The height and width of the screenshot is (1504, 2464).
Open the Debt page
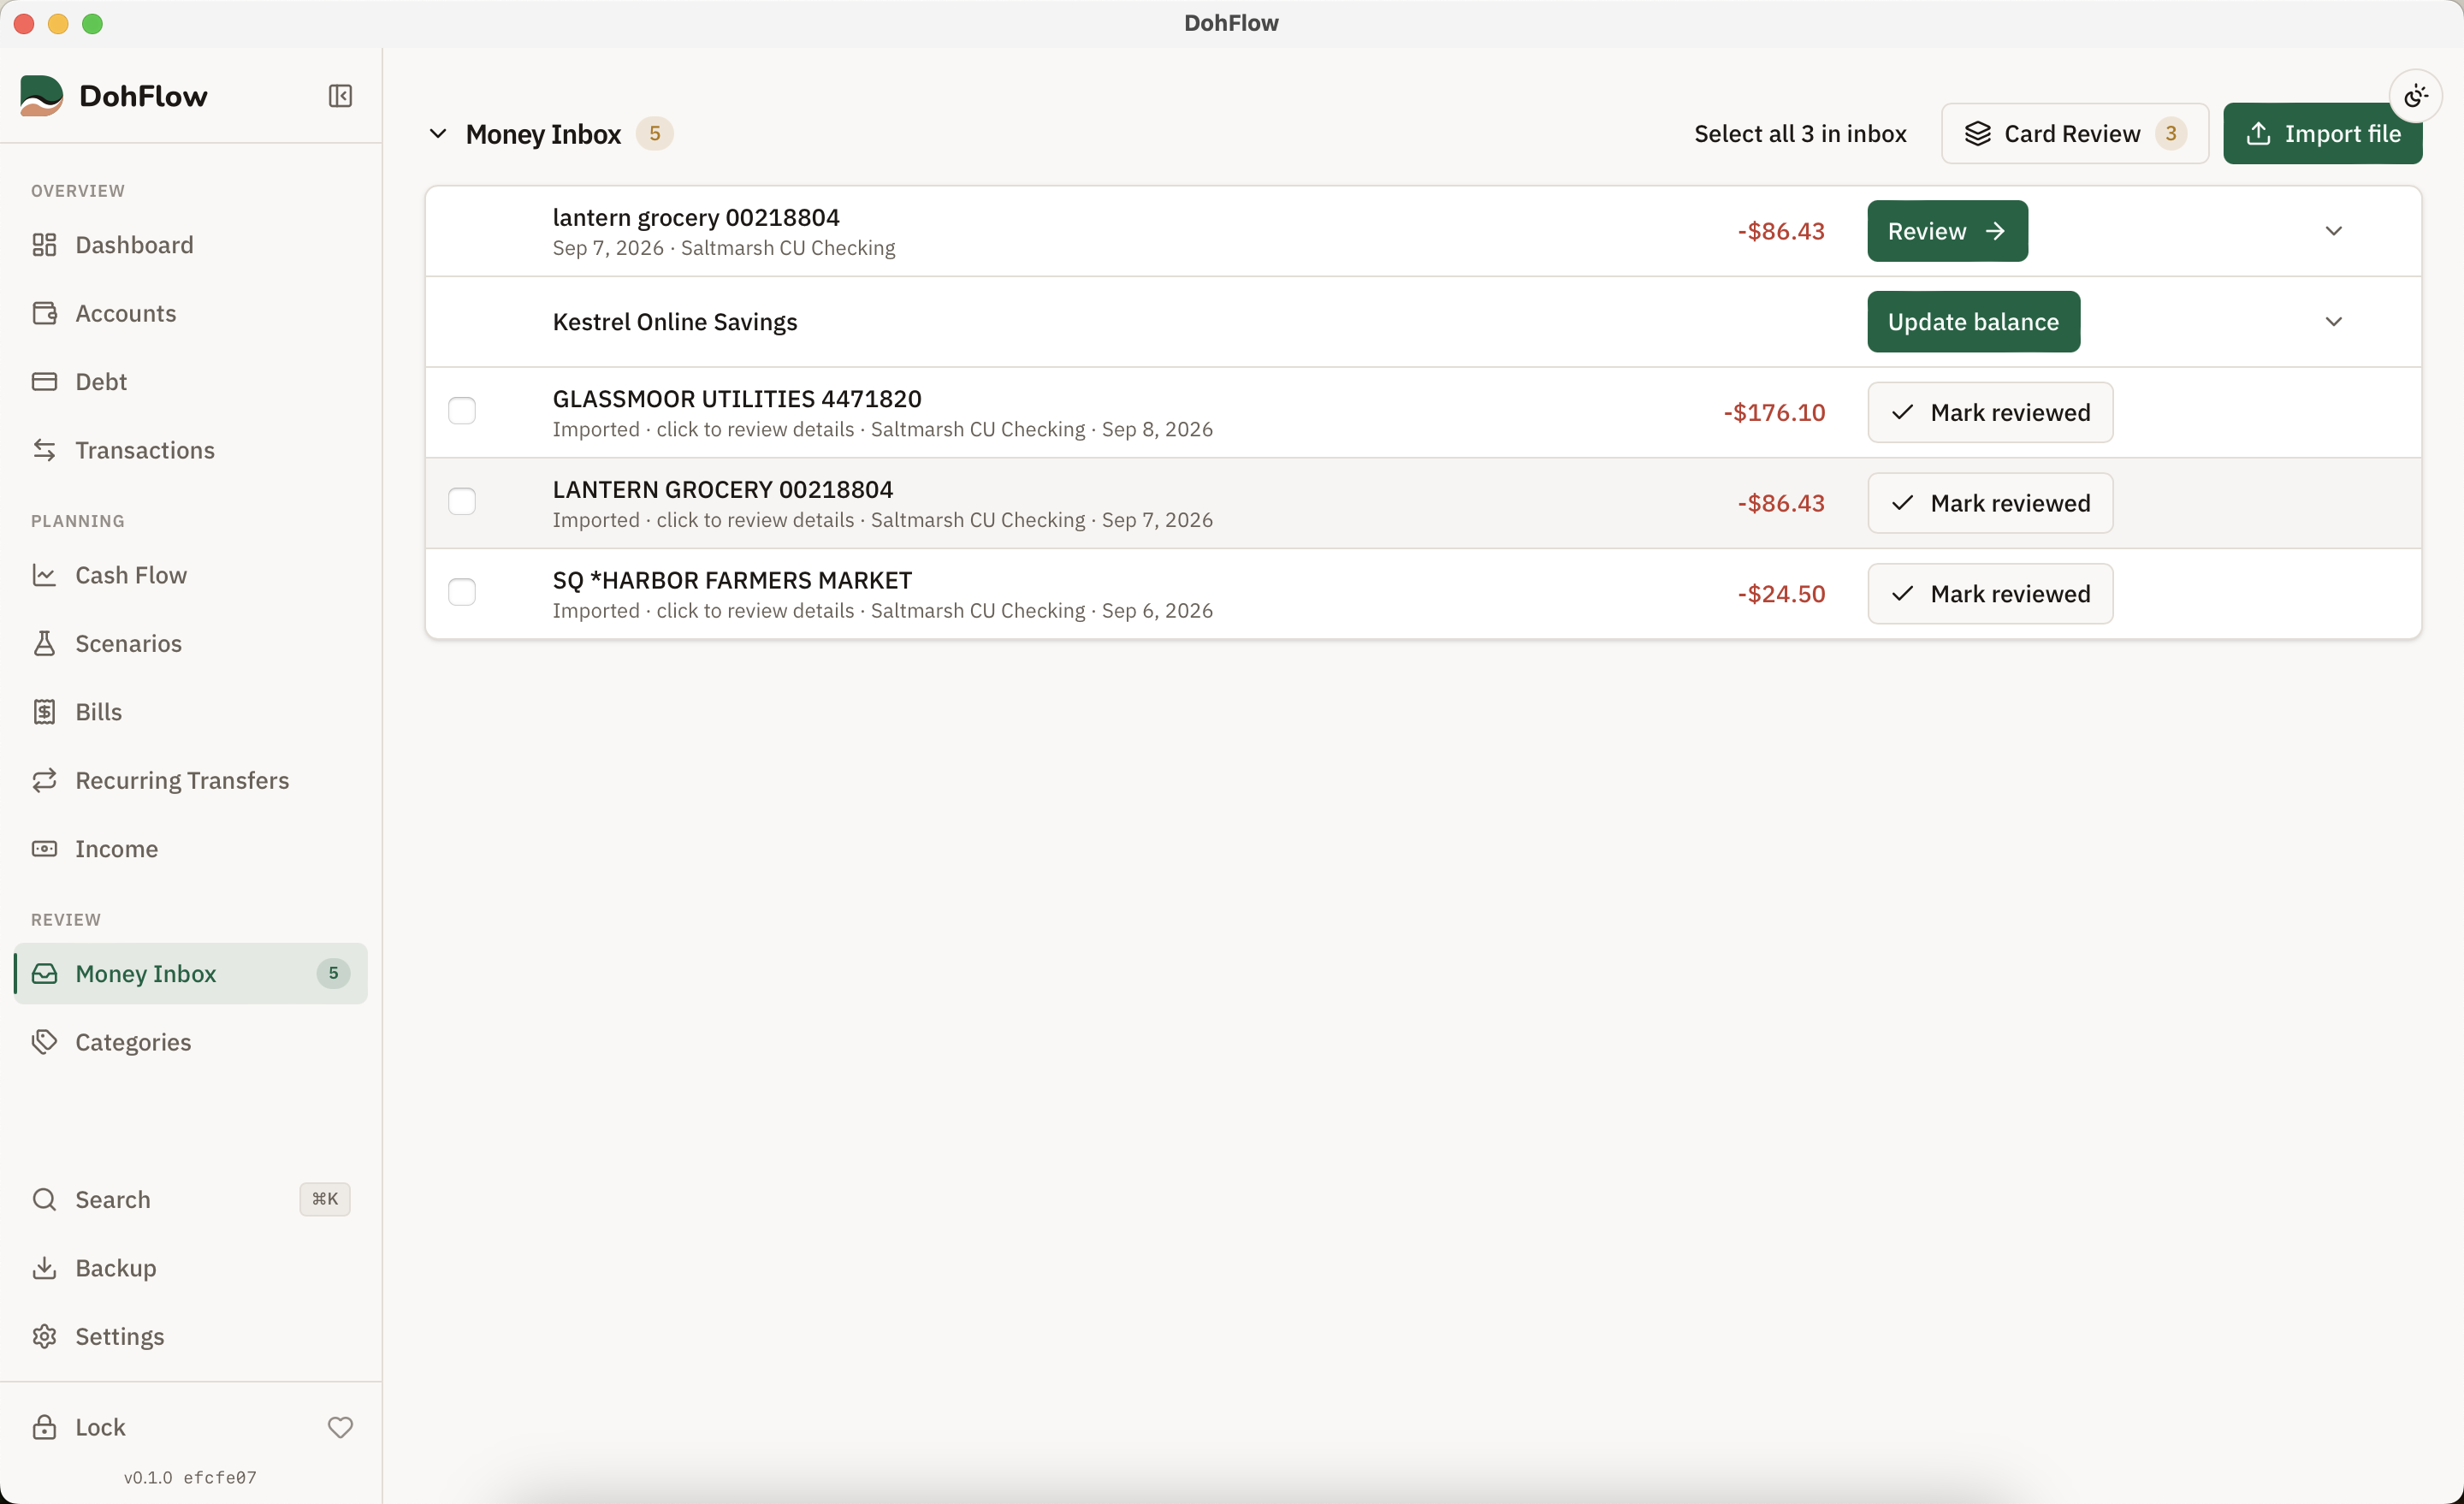[x=190, y=382]
